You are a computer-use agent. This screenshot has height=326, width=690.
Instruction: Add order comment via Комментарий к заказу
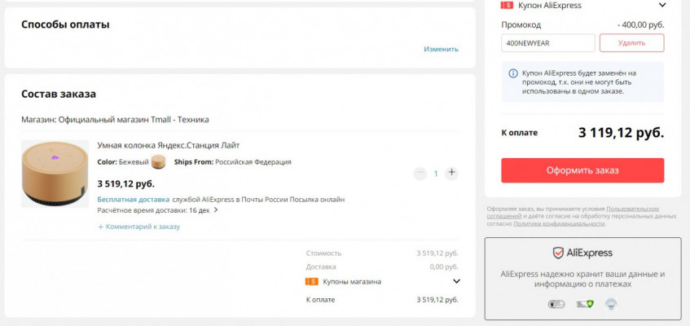138,227
